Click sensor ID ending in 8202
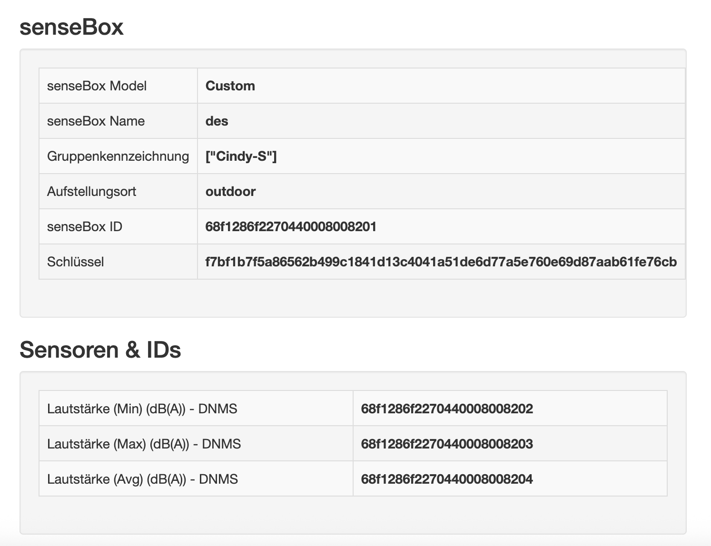 point(447,408)
